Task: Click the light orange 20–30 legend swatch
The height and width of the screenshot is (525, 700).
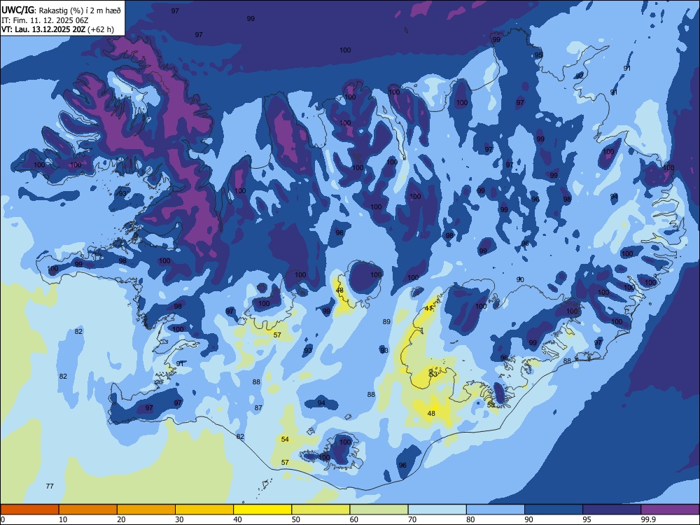Action: click(146, 510)
